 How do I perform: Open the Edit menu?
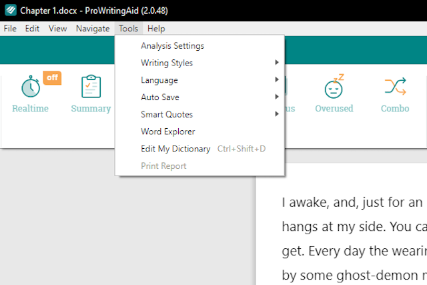pos(32,28)
